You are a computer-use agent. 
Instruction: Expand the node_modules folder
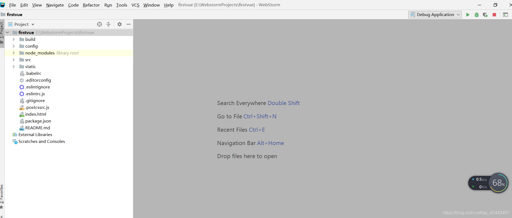14,53
